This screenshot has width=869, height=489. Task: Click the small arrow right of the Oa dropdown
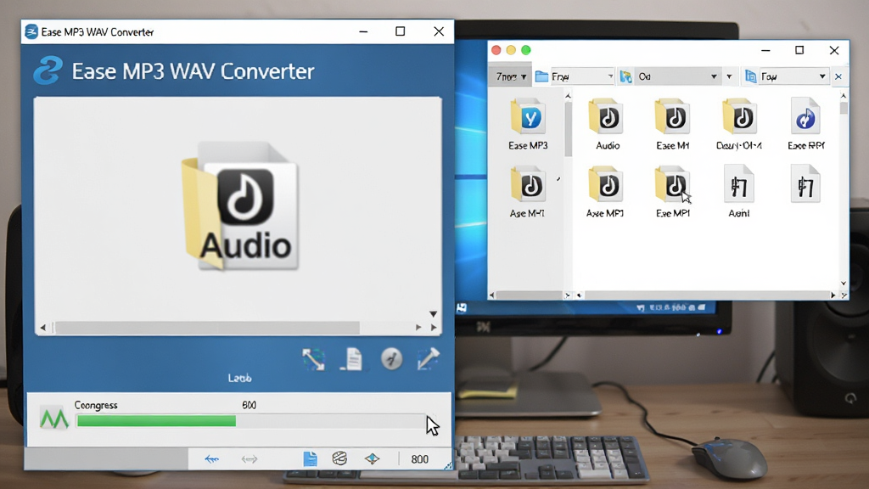(x=729, y=76)
